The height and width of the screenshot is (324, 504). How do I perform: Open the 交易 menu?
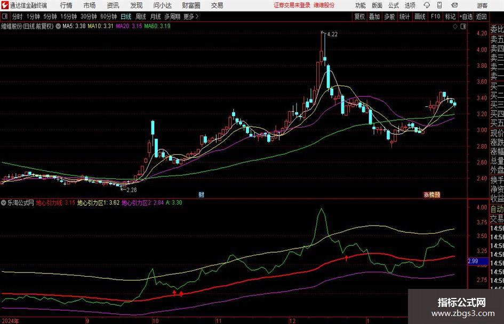click(217, 5)
